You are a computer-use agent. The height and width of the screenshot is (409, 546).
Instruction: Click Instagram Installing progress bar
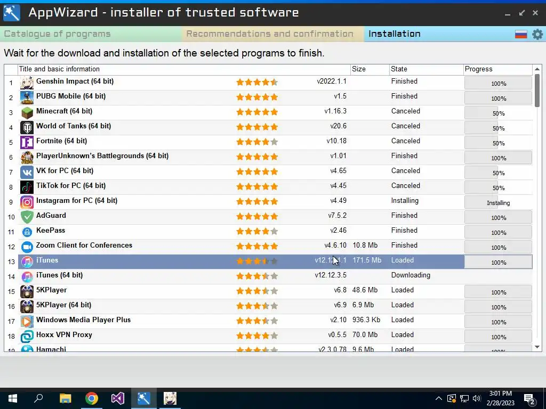coord(499,203)
